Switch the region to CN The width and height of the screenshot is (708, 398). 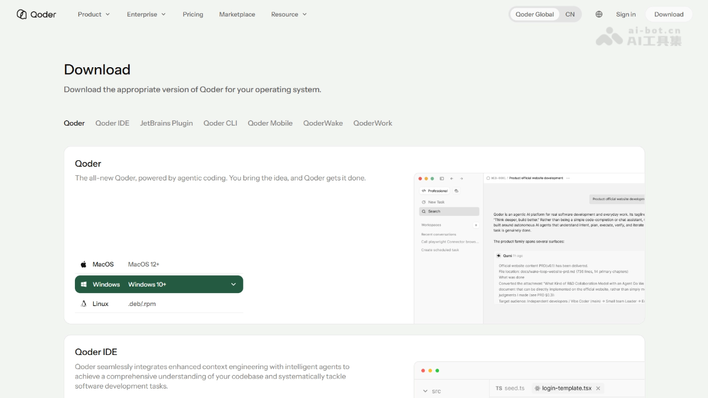570,14
